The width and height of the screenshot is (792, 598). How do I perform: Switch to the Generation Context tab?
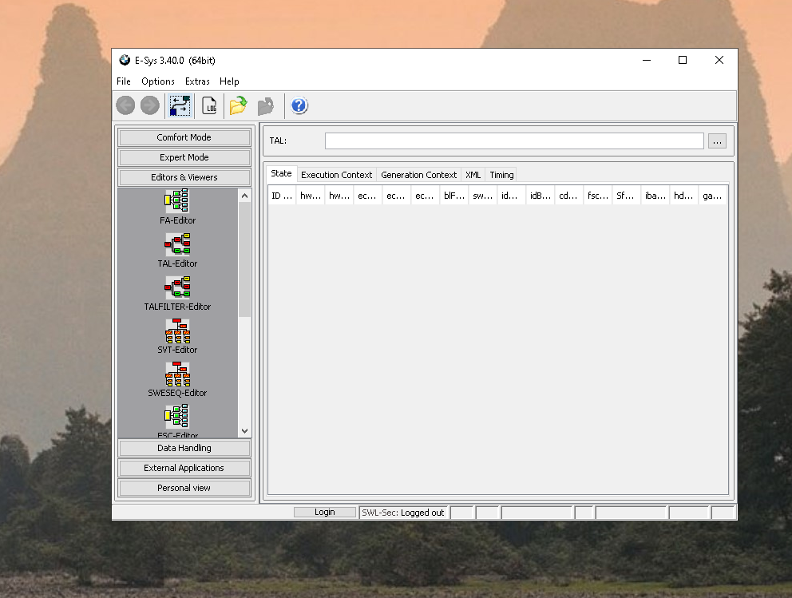click(418, 175)
